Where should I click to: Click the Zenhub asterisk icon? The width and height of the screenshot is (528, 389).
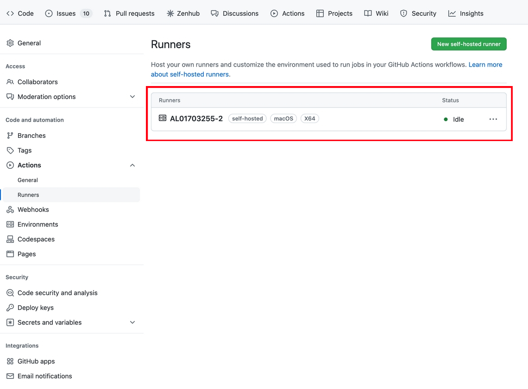[x=170, y=13]
